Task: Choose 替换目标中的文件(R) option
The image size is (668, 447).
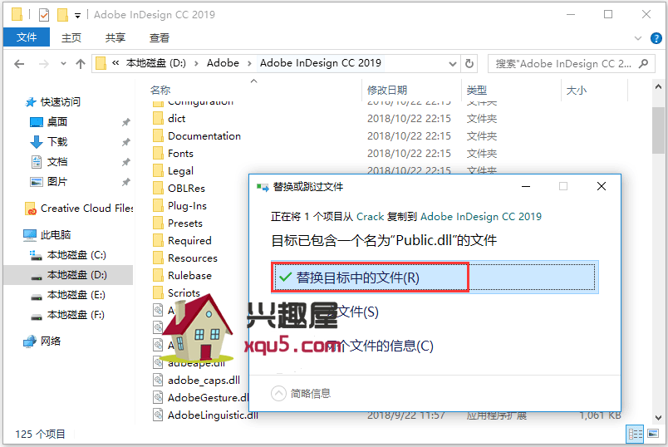Action: 435,278
